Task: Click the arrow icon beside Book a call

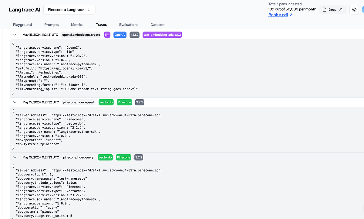Action: click(x=292, y=15)
